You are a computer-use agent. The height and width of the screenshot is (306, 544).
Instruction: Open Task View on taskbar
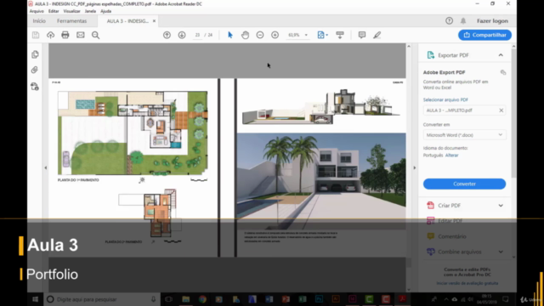pyautogui.click(x=169, y=299)
